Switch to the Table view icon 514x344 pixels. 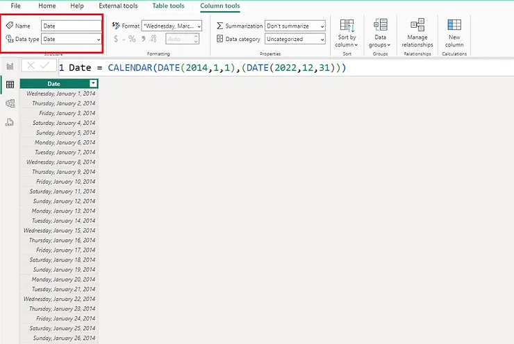10,85
